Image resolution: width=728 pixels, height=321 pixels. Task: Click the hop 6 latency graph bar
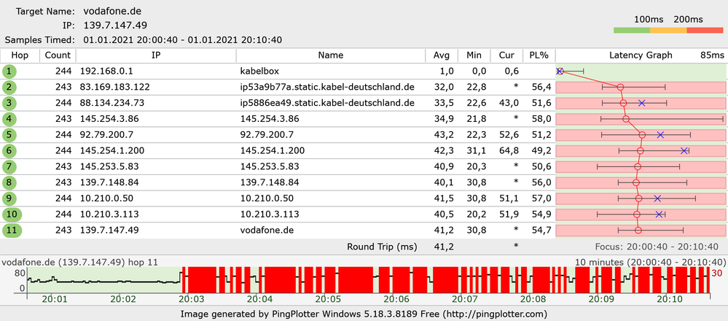[641, 151]
